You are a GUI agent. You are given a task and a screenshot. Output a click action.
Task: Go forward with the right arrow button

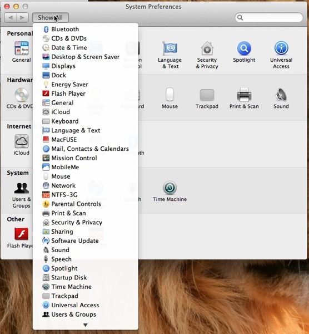[22, 17]
